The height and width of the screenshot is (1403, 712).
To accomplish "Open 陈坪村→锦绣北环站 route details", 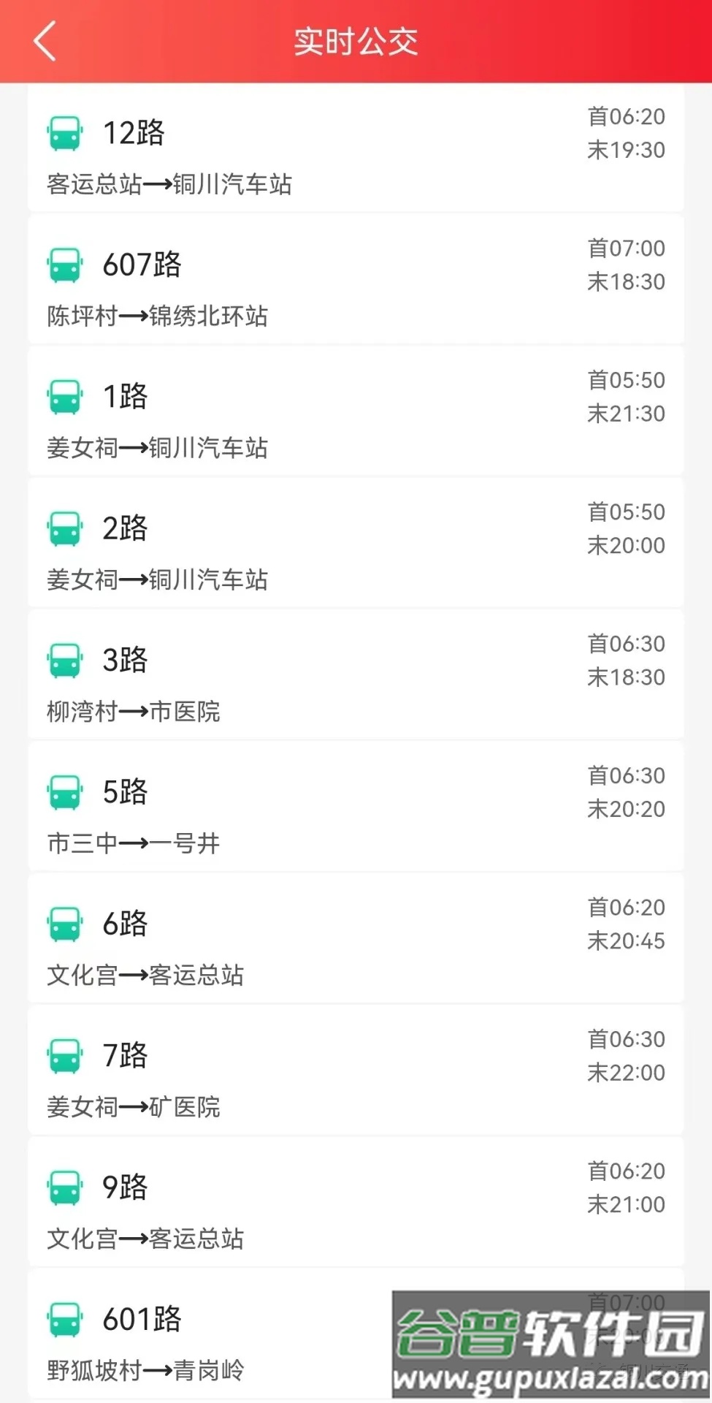I will pos(158,316).
